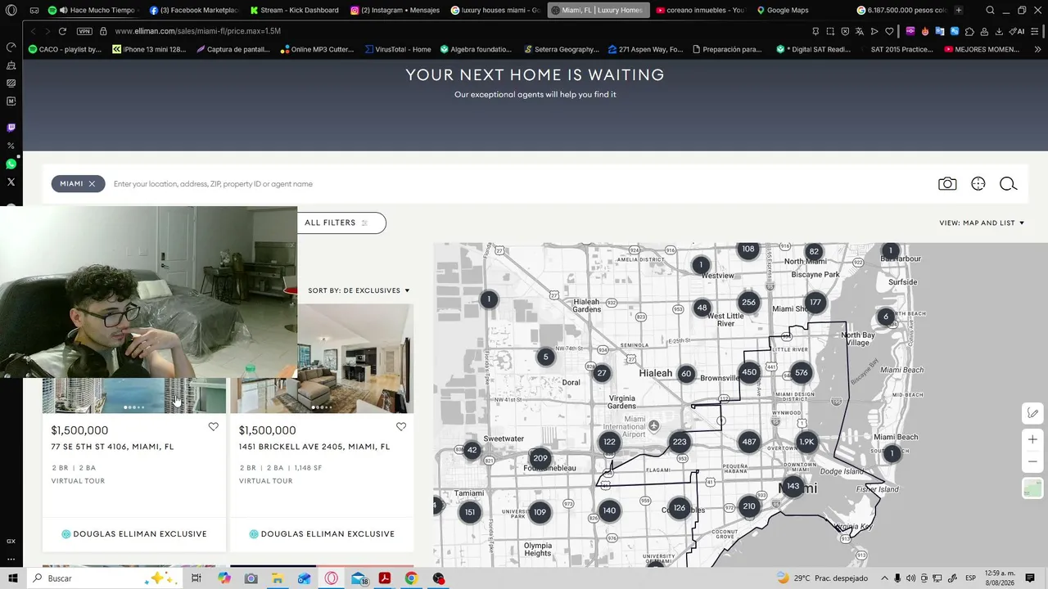Image resolution: width=1048 pixels, height=589 pixels.
Task: Favorite the 1451 Brickell Ave listing
Action: tap(401, 426)
